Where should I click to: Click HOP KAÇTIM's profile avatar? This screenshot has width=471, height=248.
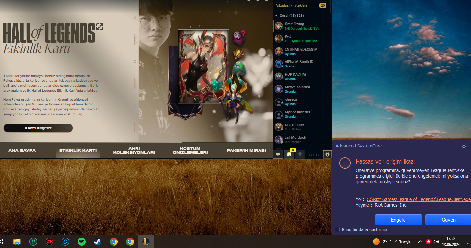pyautogui.click(x=279, y=76)
